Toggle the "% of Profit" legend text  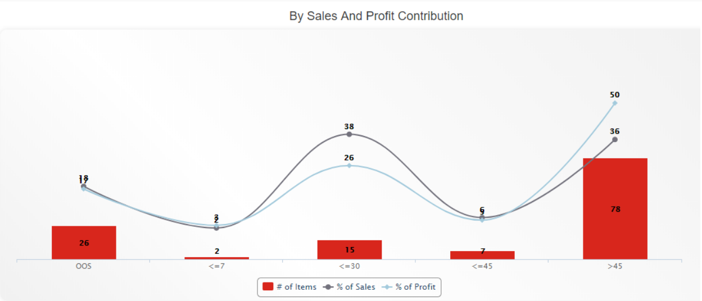click(x=415, y=287)
